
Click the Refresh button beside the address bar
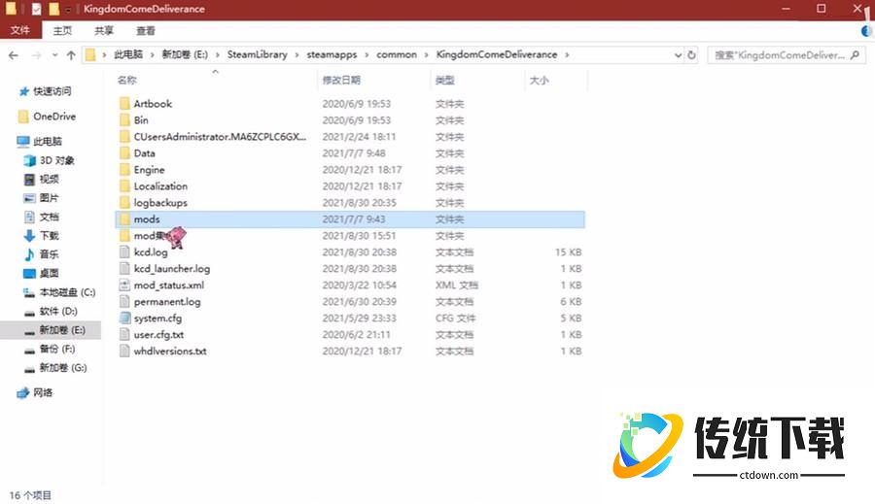click(692, 55)
